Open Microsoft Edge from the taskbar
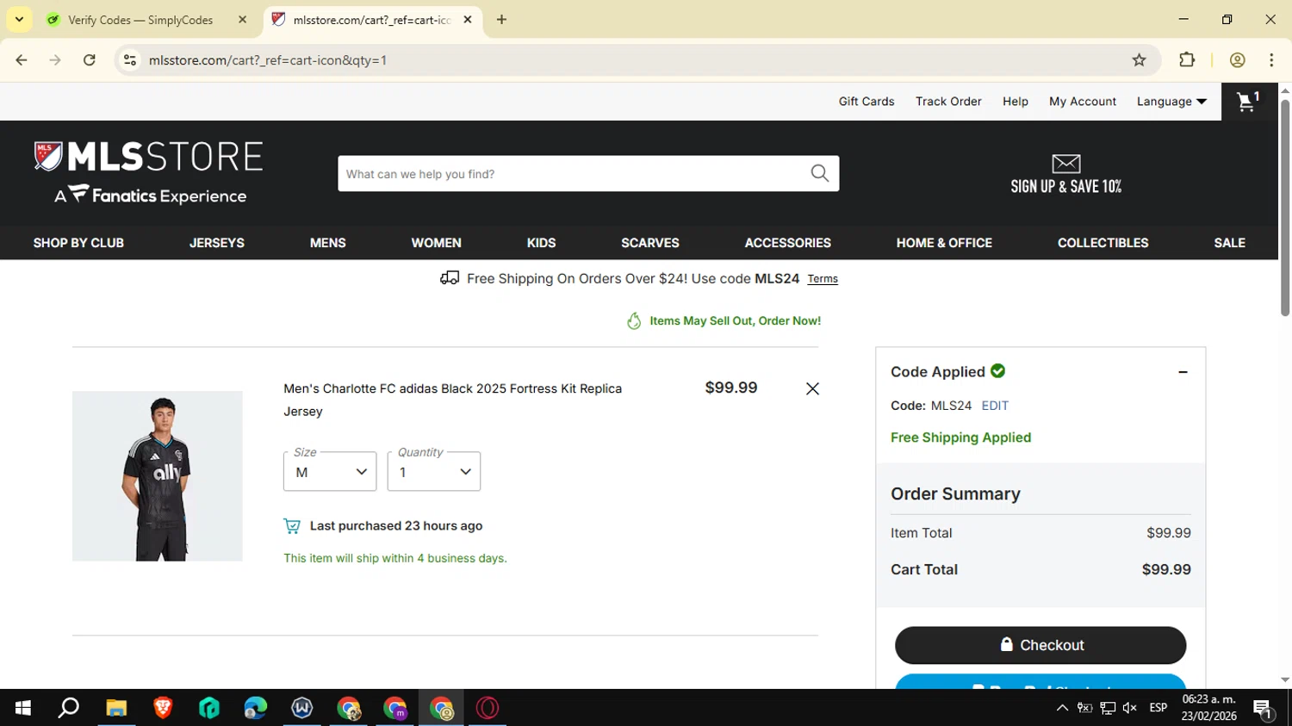Screen dimensions: 1292x726 (x=256, y=708)
